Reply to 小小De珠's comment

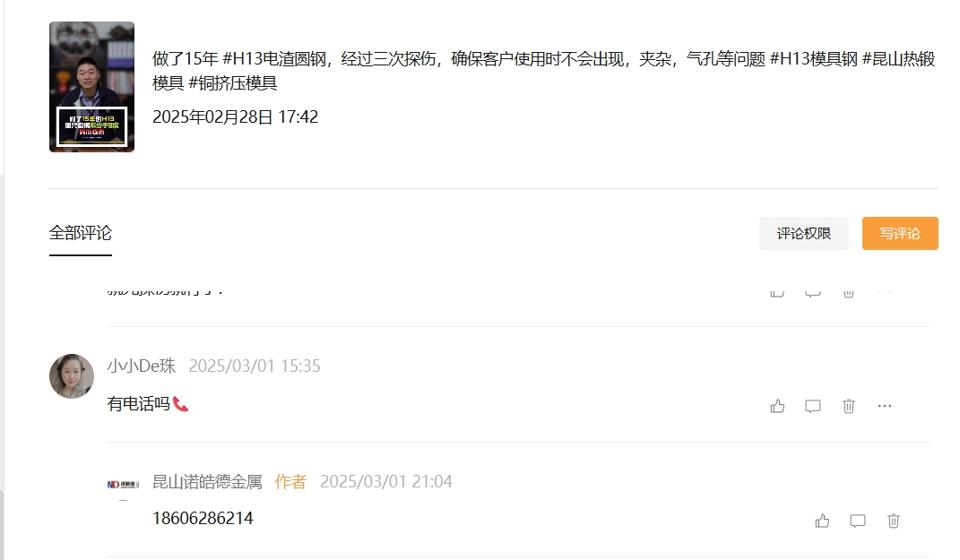click(813, 407)
